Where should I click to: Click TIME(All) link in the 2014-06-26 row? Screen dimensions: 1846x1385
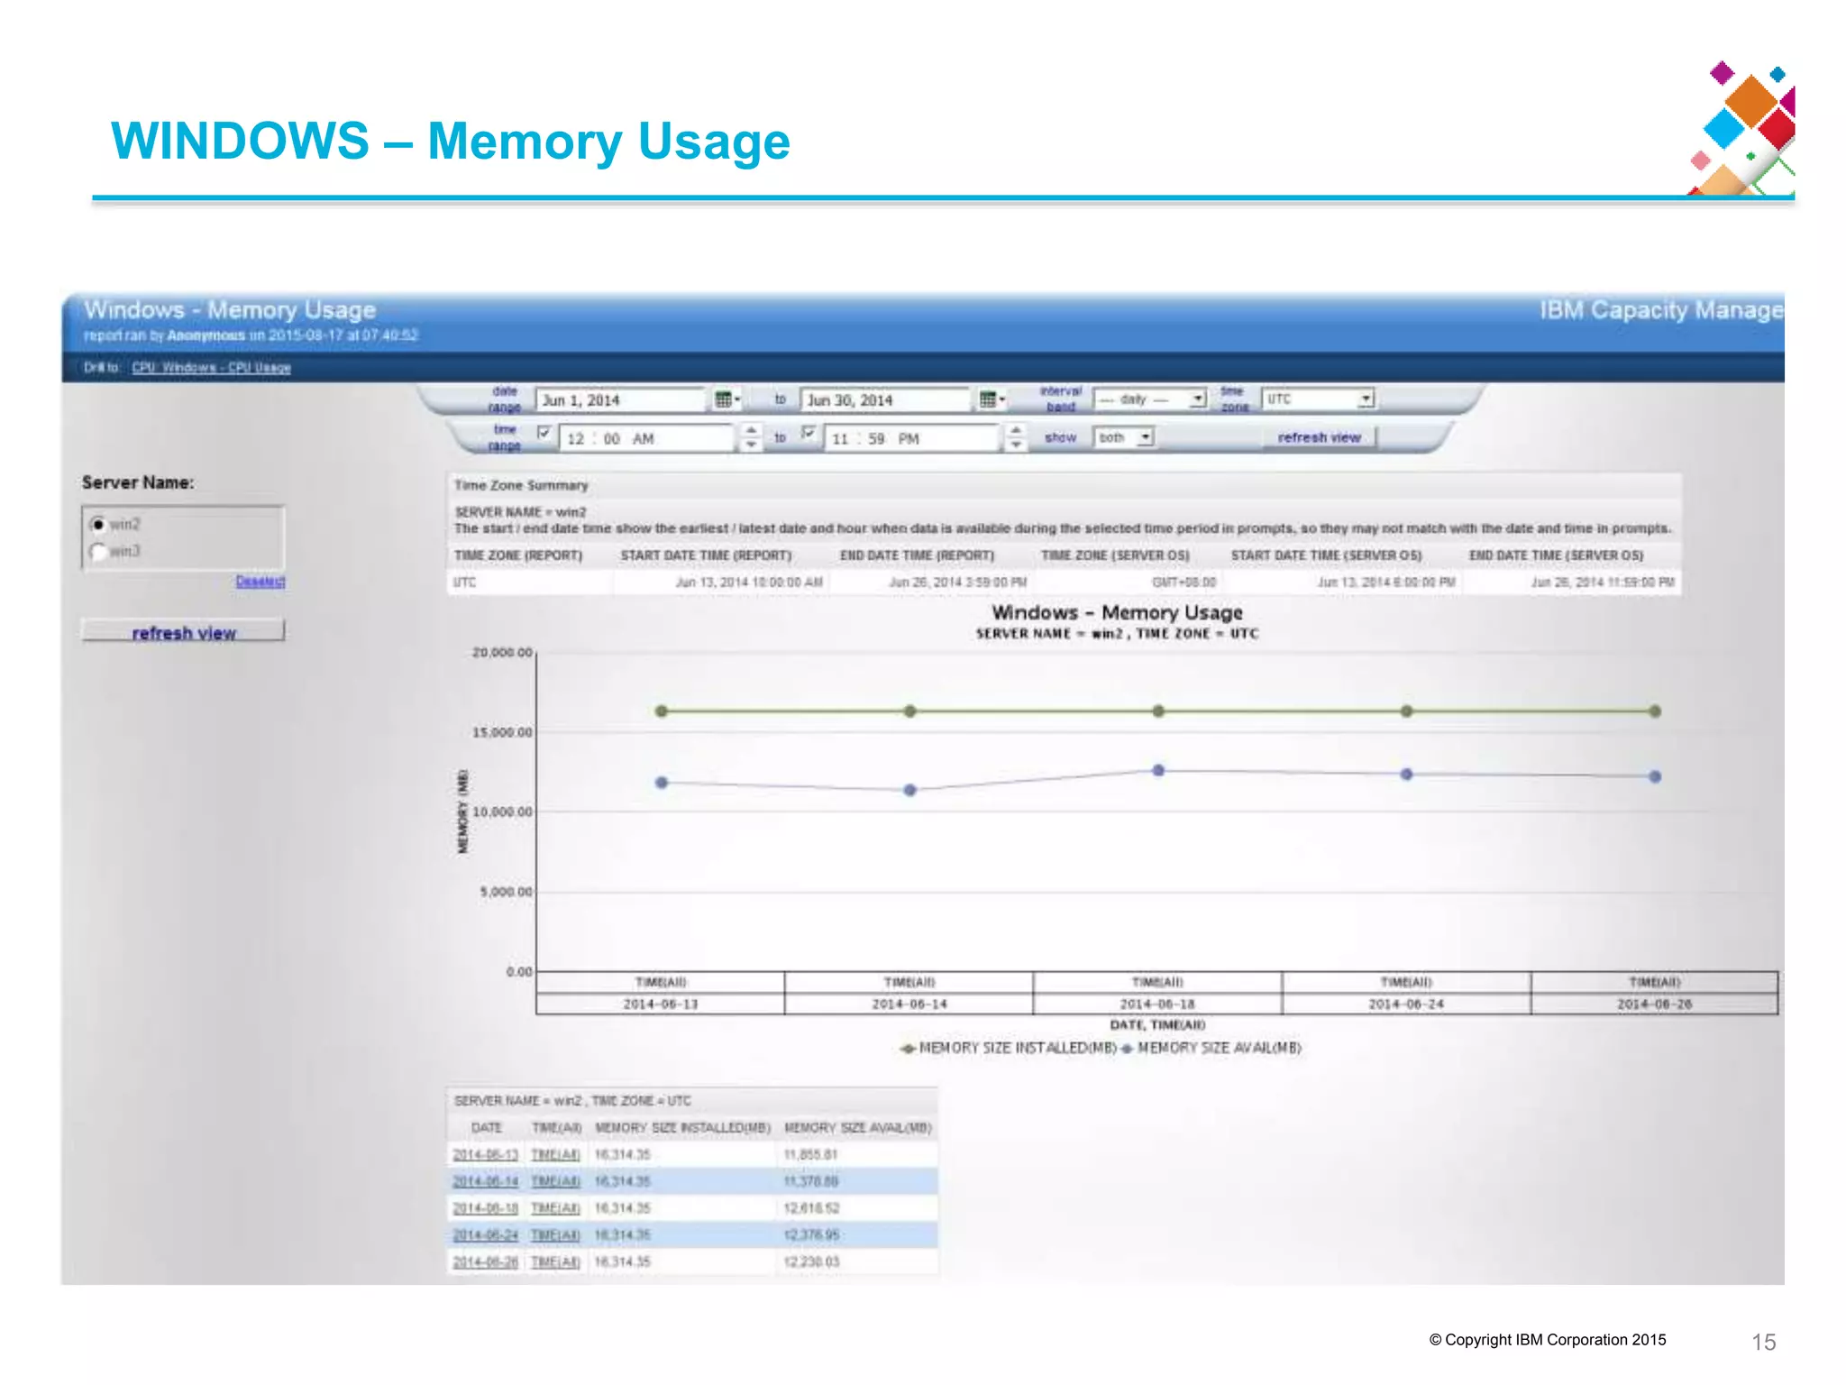555,1262
